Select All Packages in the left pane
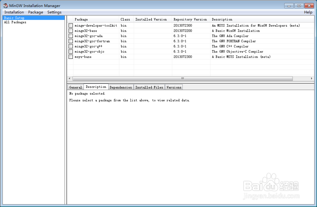 click(x=15, y=22)
